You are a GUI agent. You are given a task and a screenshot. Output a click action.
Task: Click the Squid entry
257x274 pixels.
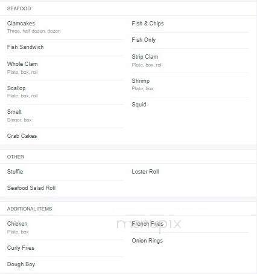tap(139, 105)
